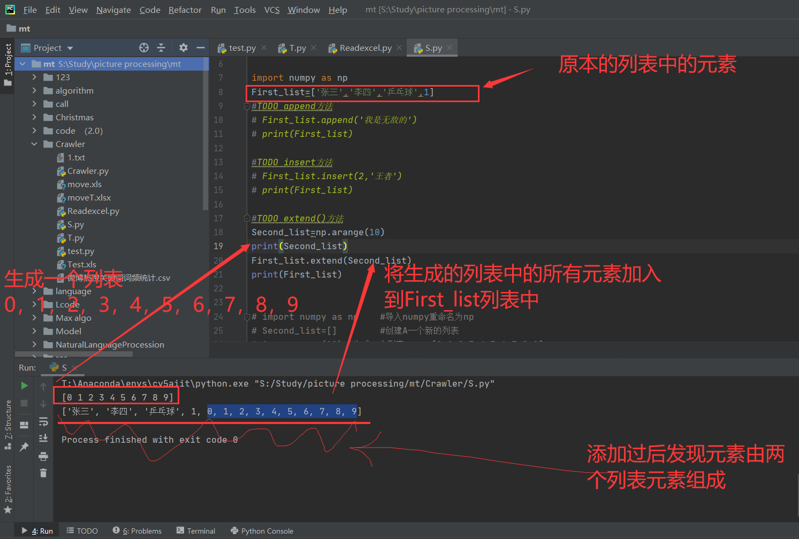Screen dimensions: 799x539
Task: Open the Edit menu
Action: pos(52,10)
